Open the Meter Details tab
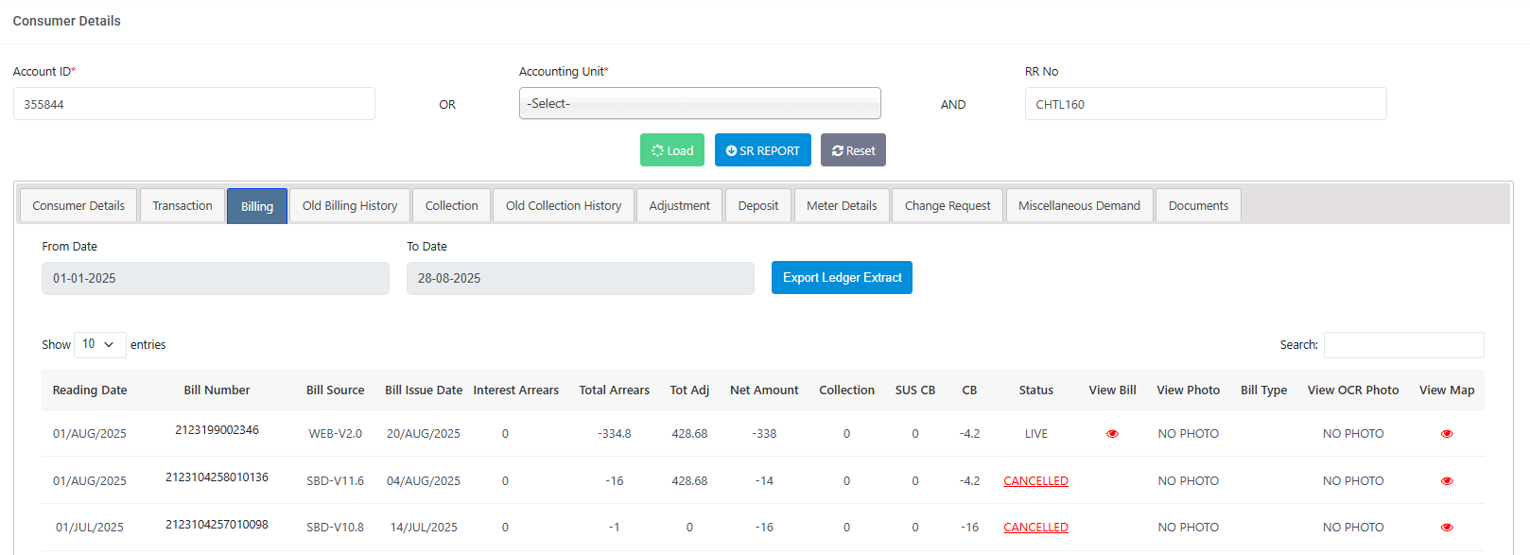Viewport: 1530px width, 555px height. point(841,206)
